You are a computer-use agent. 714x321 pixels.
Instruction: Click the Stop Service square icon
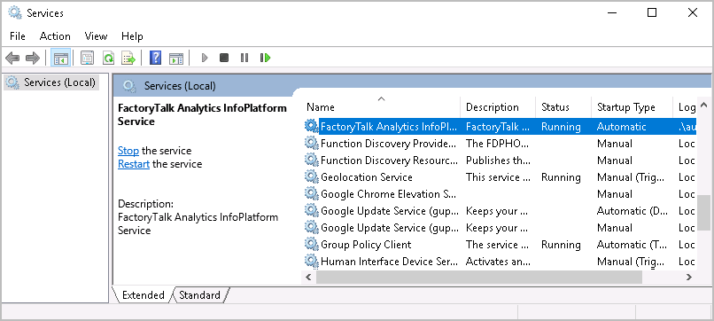point(224,58)
